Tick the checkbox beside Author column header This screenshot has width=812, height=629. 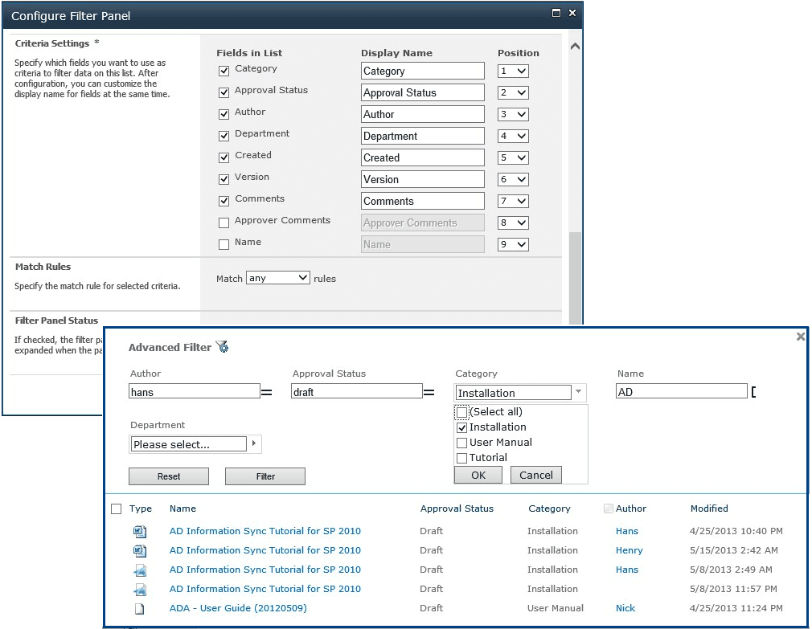click(x=609, y=509)
